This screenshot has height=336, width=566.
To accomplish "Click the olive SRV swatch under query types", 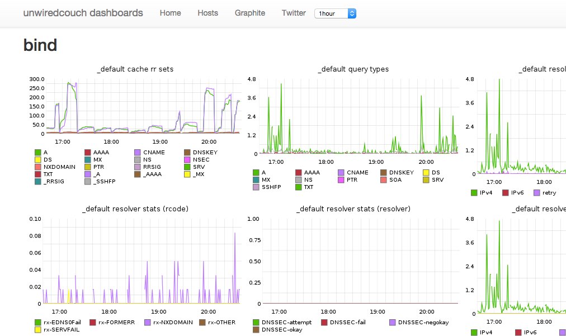I will [x=426, y=179].
